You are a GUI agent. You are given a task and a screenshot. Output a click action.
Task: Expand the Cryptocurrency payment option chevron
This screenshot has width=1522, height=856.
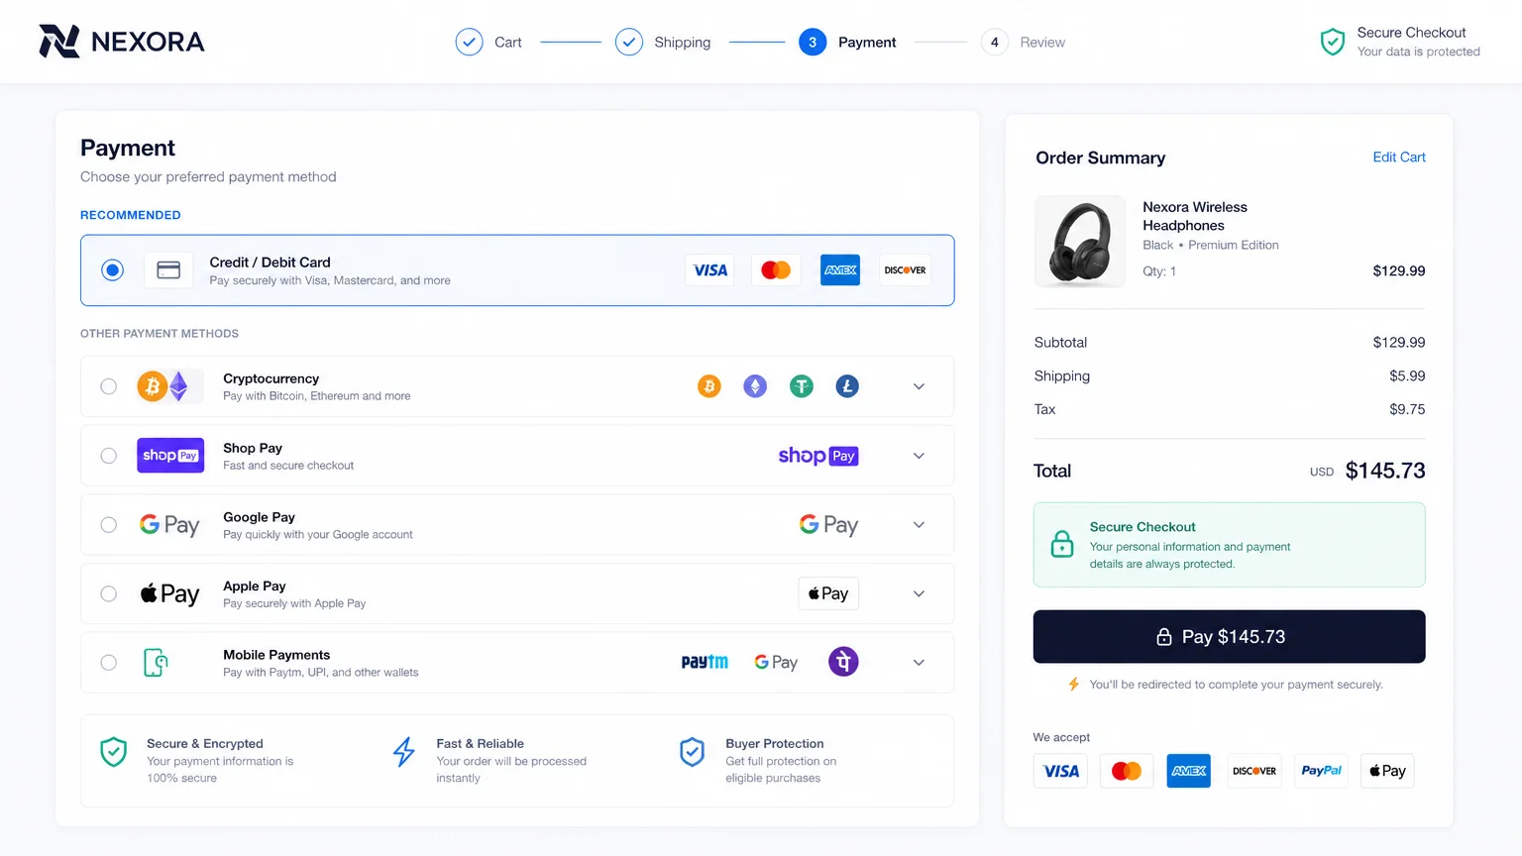[x=919, y=386]
